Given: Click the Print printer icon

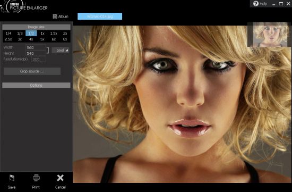Looking at the screenshot, I should (36, 178).
